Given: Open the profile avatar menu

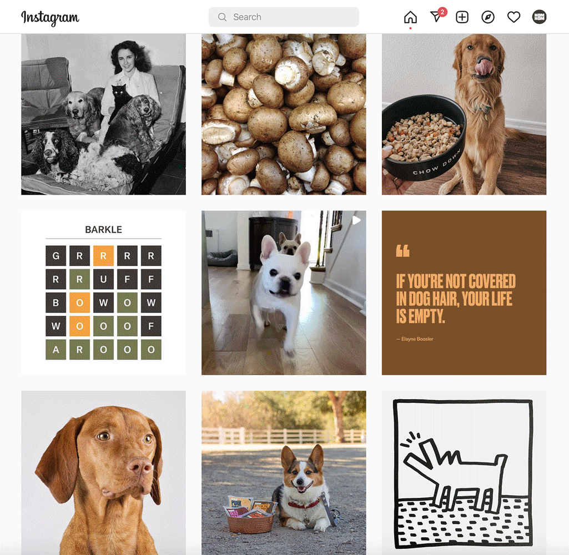Looking at the screenshot, I should coord(539,17).
